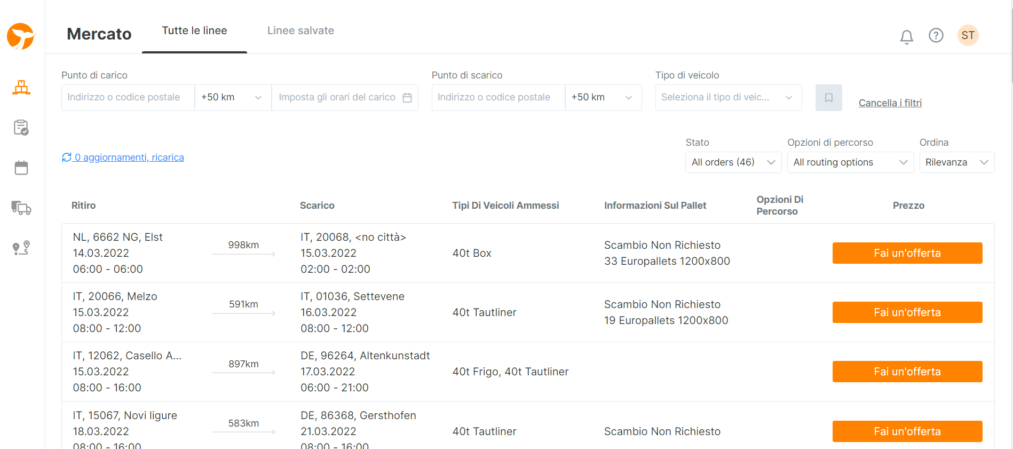Click 591km distance label
The width and height of the screenshot is (1013, 449).
(243, 304)
